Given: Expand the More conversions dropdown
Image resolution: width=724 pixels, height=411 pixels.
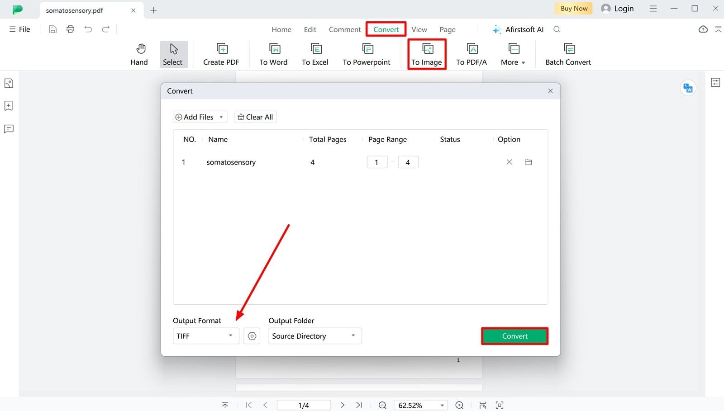Looking at the screenshot, I should pyautogui.click(x=513, y=55).
